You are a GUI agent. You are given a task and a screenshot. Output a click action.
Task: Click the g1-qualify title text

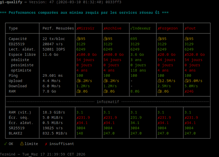tap(11, 2)
